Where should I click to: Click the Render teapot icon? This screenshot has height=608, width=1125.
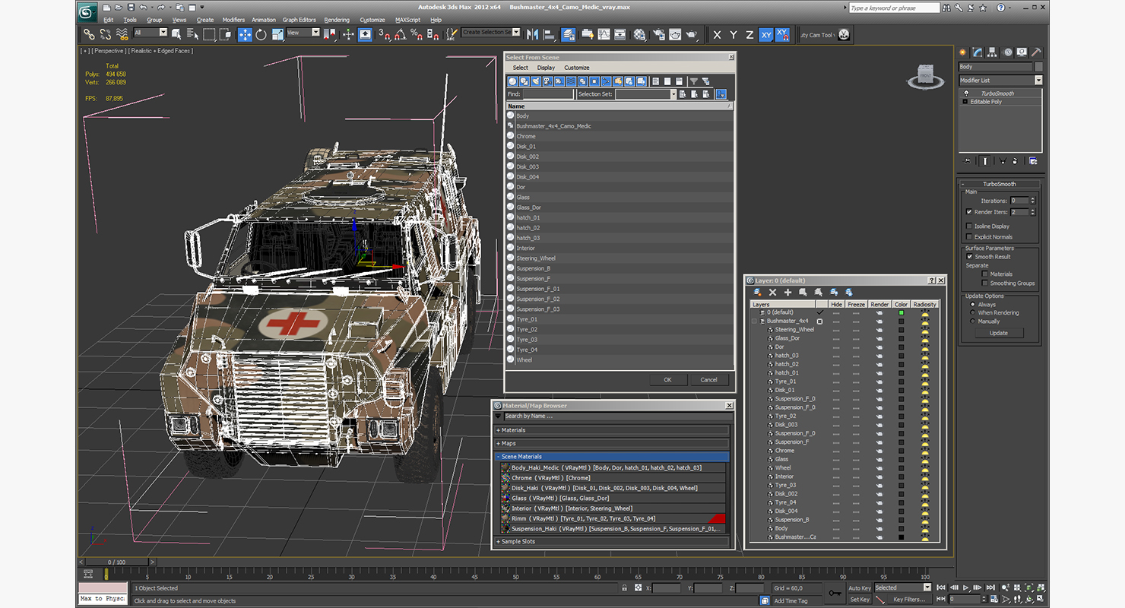[x=691, y=34]
